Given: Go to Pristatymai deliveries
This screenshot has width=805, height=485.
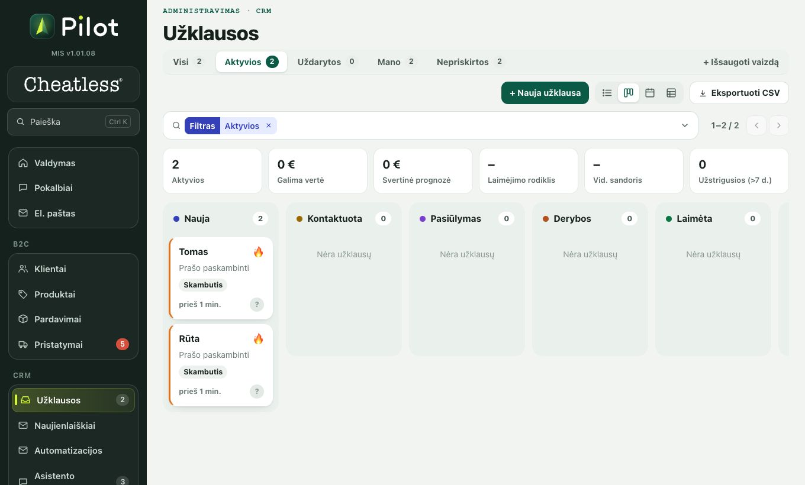Looking at the screenshot, I should [73, 345].
